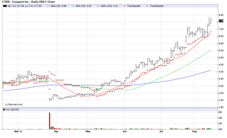Click the Jul date axis label

(x=161, y=131)
